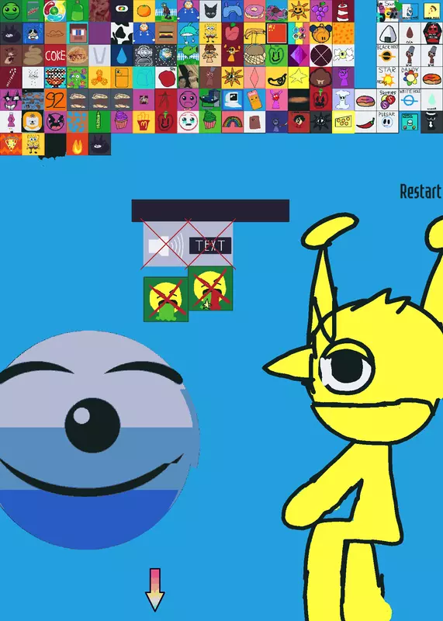Expand downward with the pink-yellow arrow

(x=155, y=589)
